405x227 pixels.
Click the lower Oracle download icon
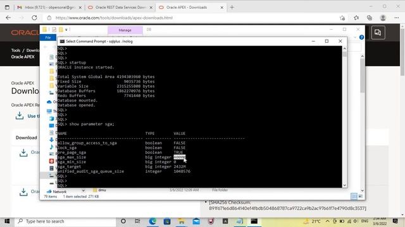tap(23, 192)
